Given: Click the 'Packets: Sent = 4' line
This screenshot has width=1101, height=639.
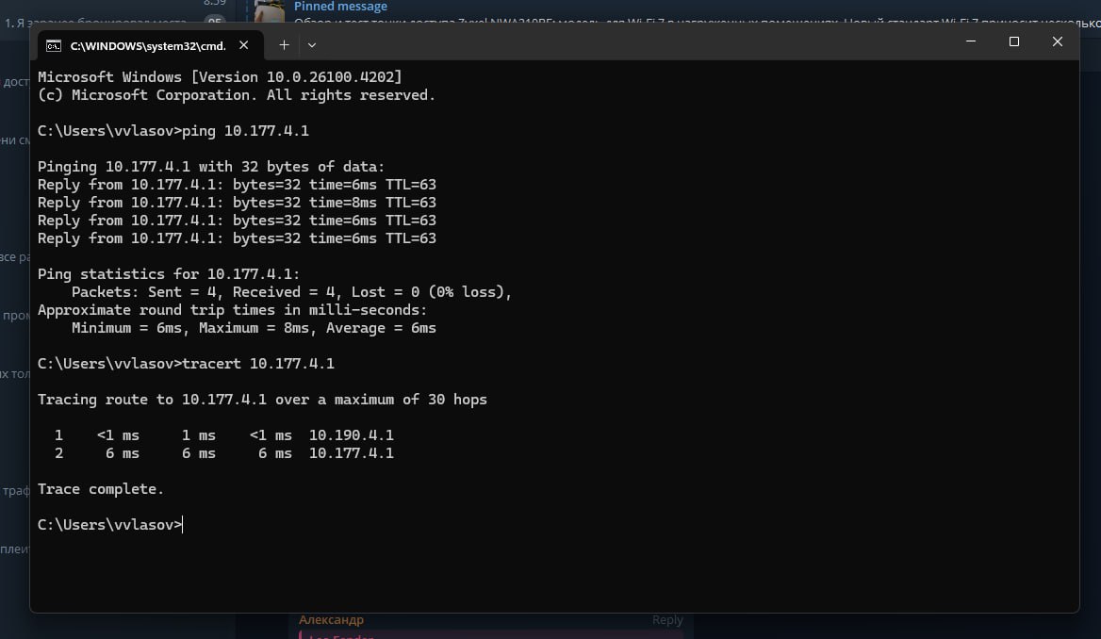Looking at the screenshot, I should (291, 292).
